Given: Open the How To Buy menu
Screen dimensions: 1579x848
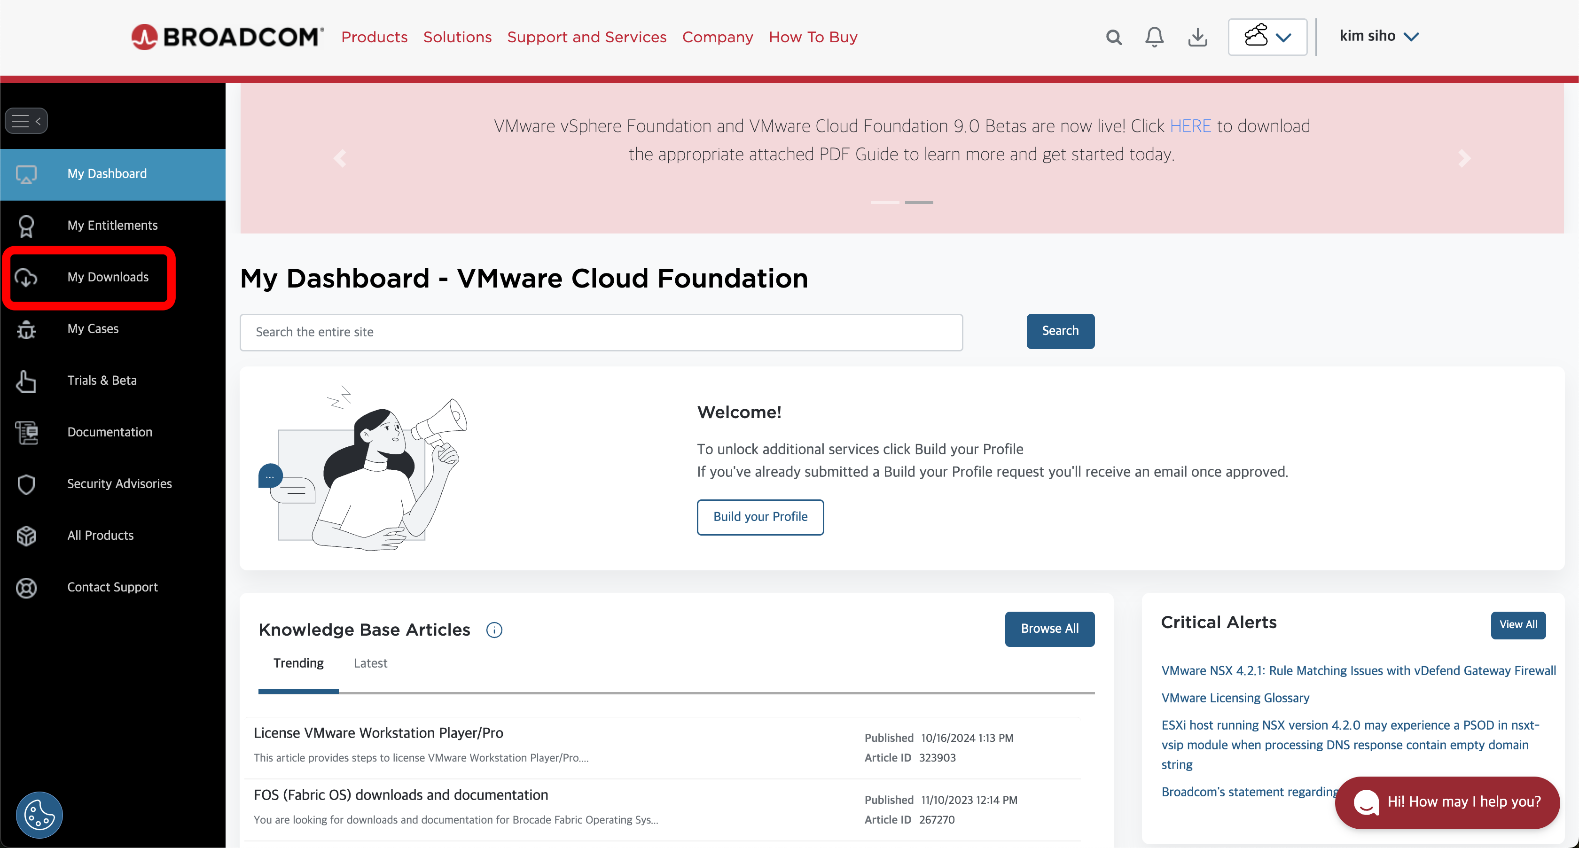Looking at the screenshot, I should (x=813, y=38).
